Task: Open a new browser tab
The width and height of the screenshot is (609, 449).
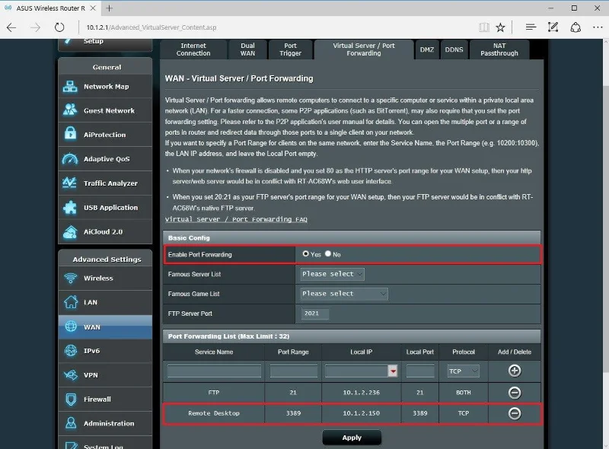Action: point(110,8)
